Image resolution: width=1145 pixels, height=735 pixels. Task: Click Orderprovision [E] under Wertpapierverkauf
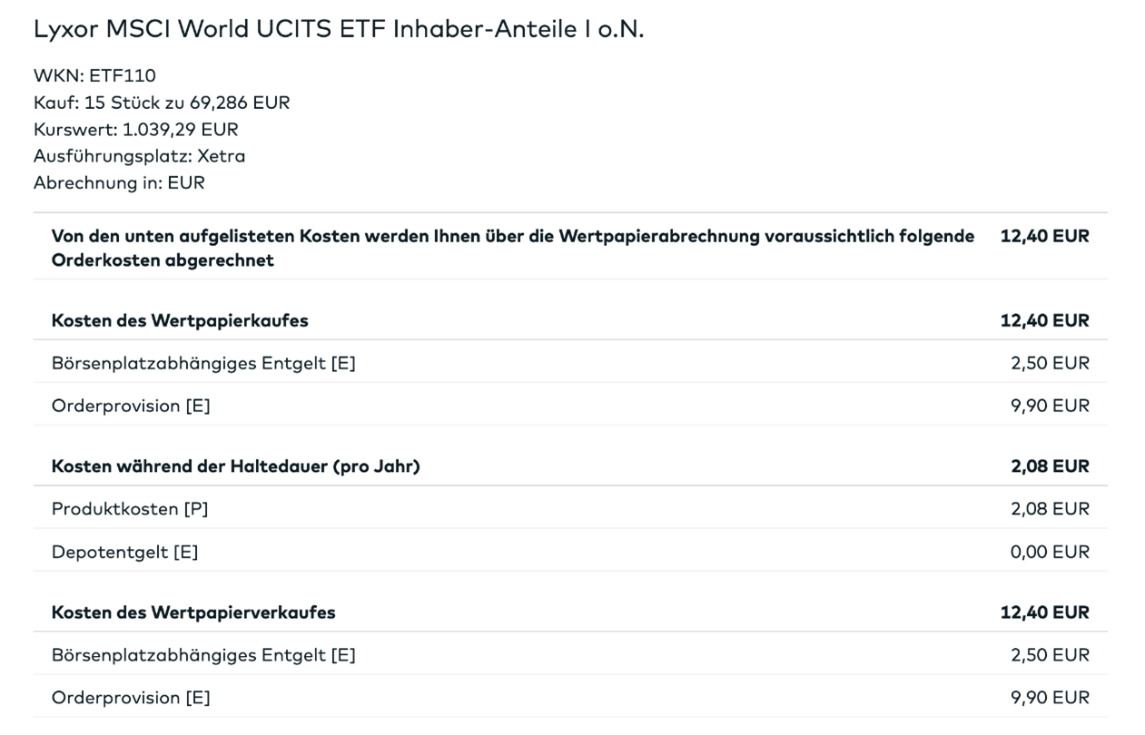coord(131,698)
